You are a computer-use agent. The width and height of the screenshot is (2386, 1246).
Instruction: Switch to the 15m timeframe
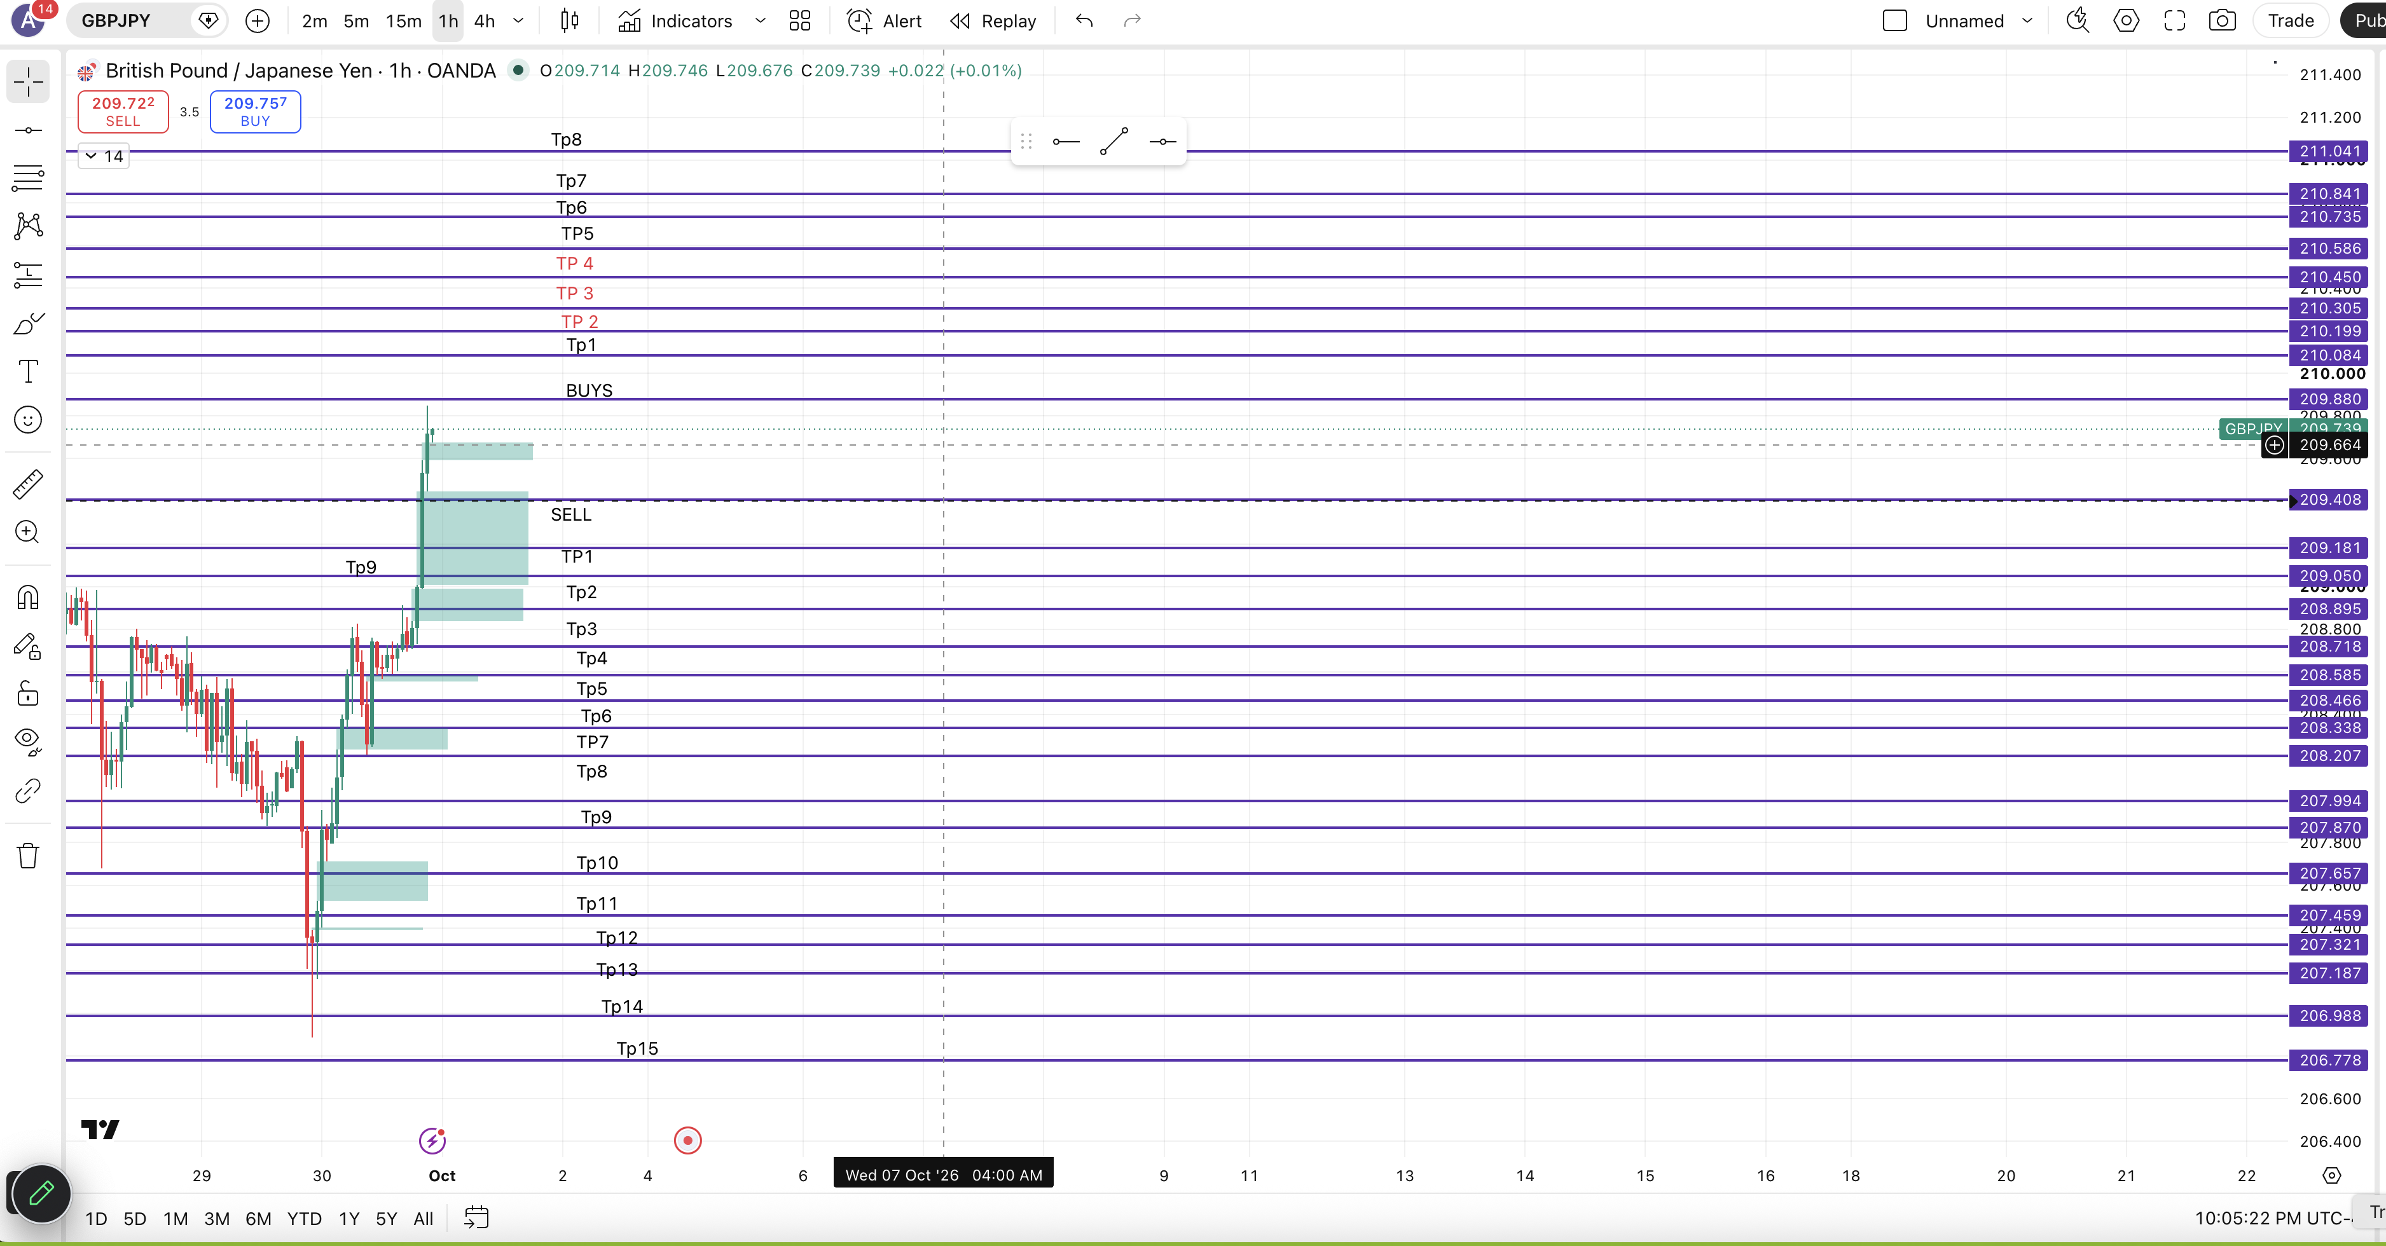(x=403, y=20)
